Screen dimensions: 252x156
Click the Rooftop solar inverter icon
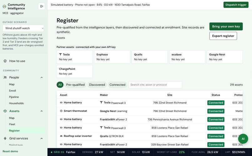coord(61,136)
